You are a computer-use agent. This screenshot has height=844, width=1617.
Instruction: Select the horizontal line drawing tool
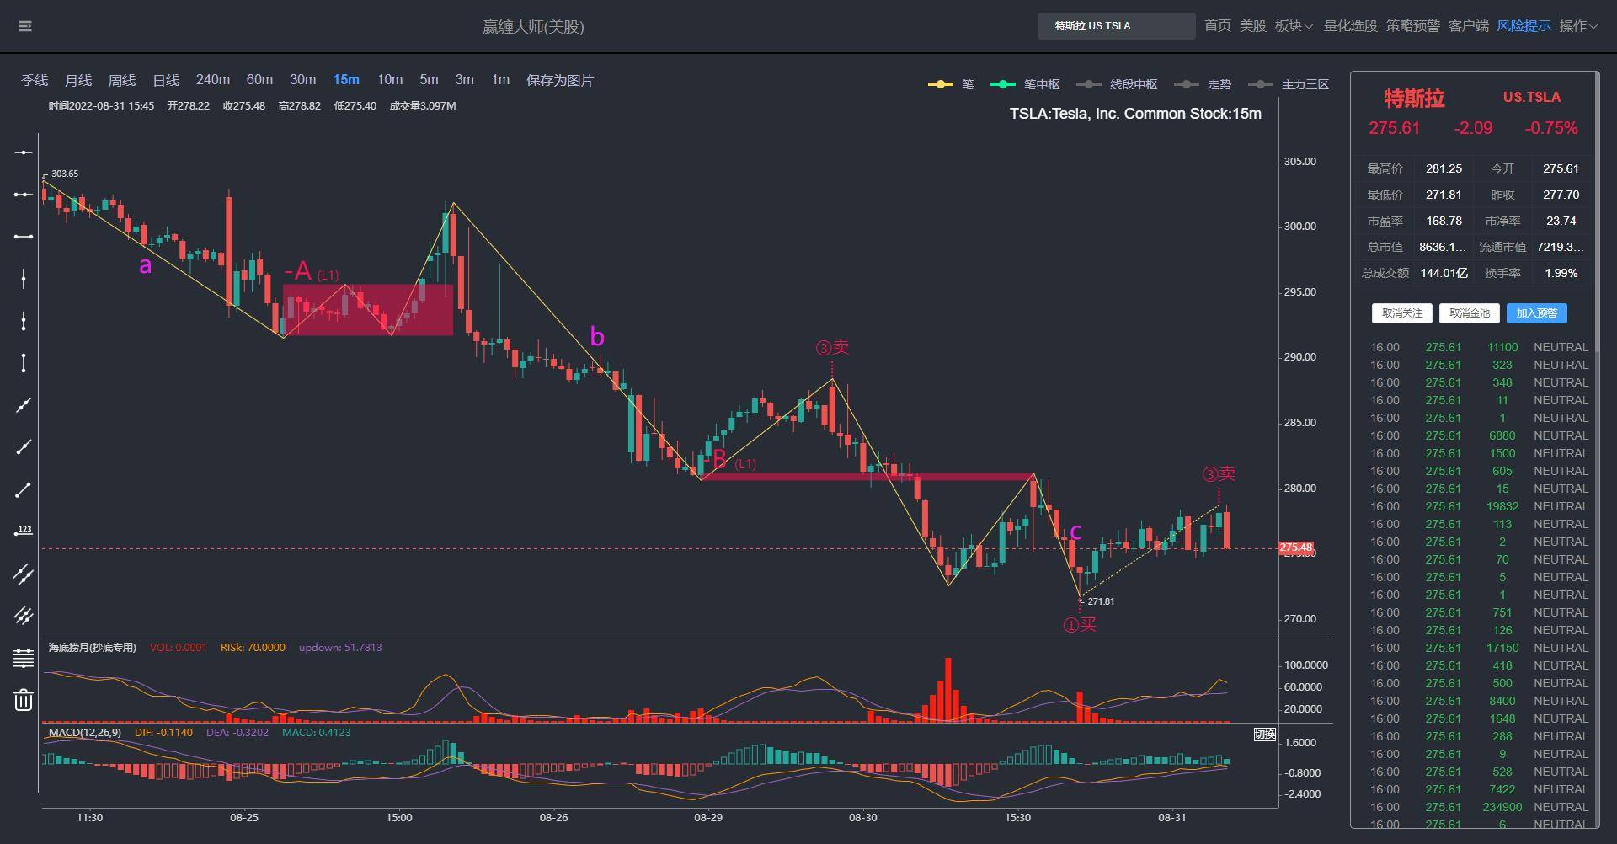[24, 152]
